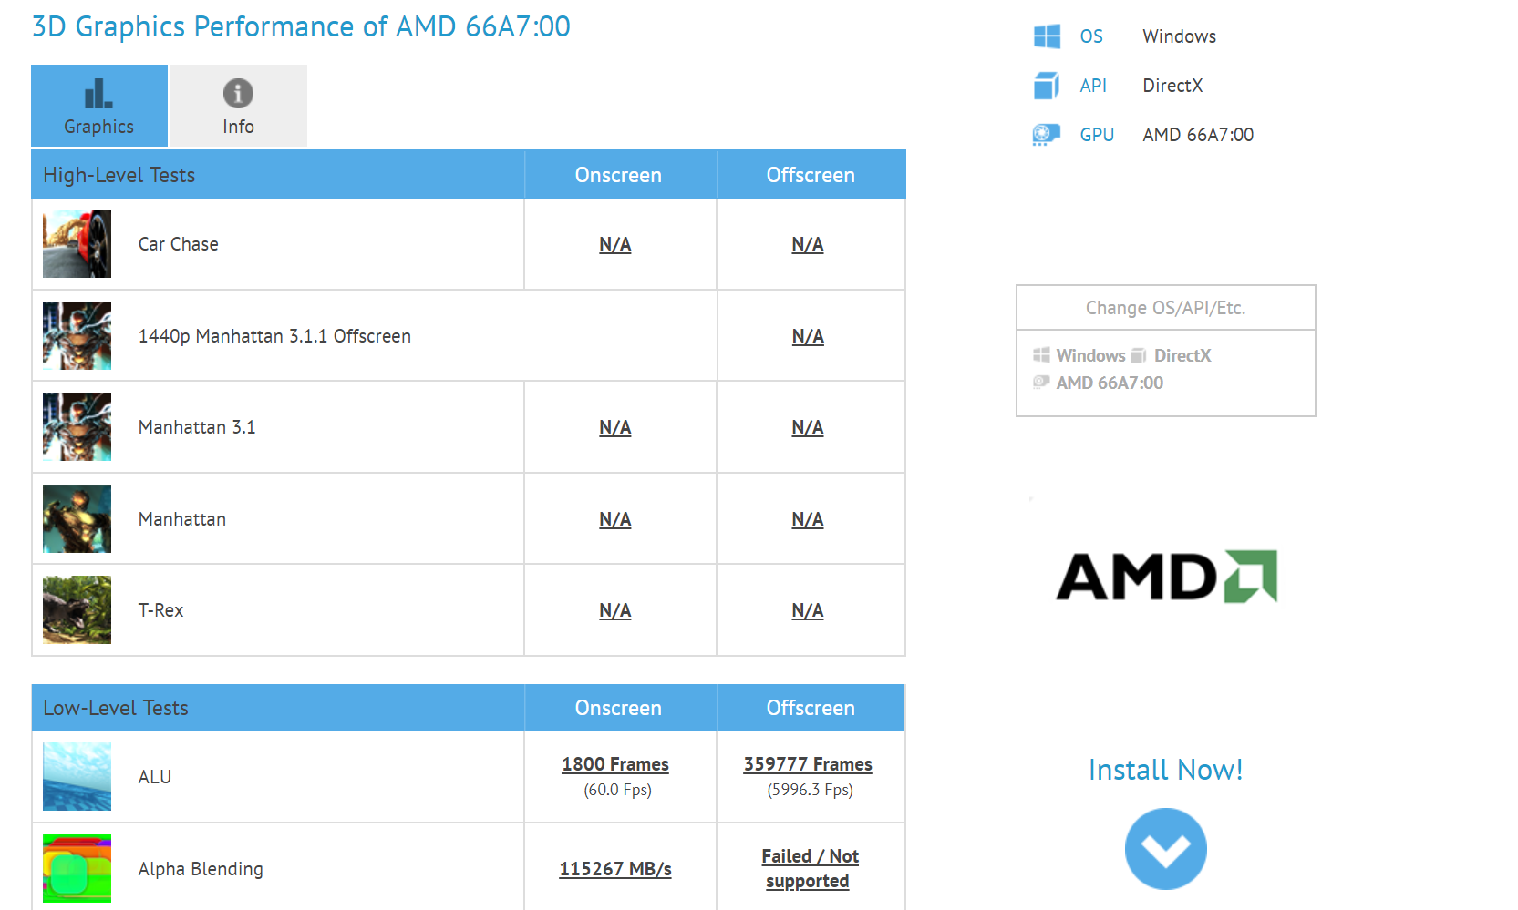Open the Alpha Blending 115267 MB/s result

[x=615, y=869]
